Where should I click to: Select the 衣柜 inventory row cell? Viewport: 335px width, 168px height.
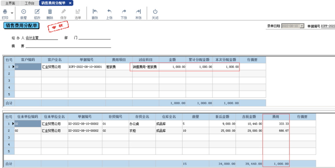[x=142, y=131]
